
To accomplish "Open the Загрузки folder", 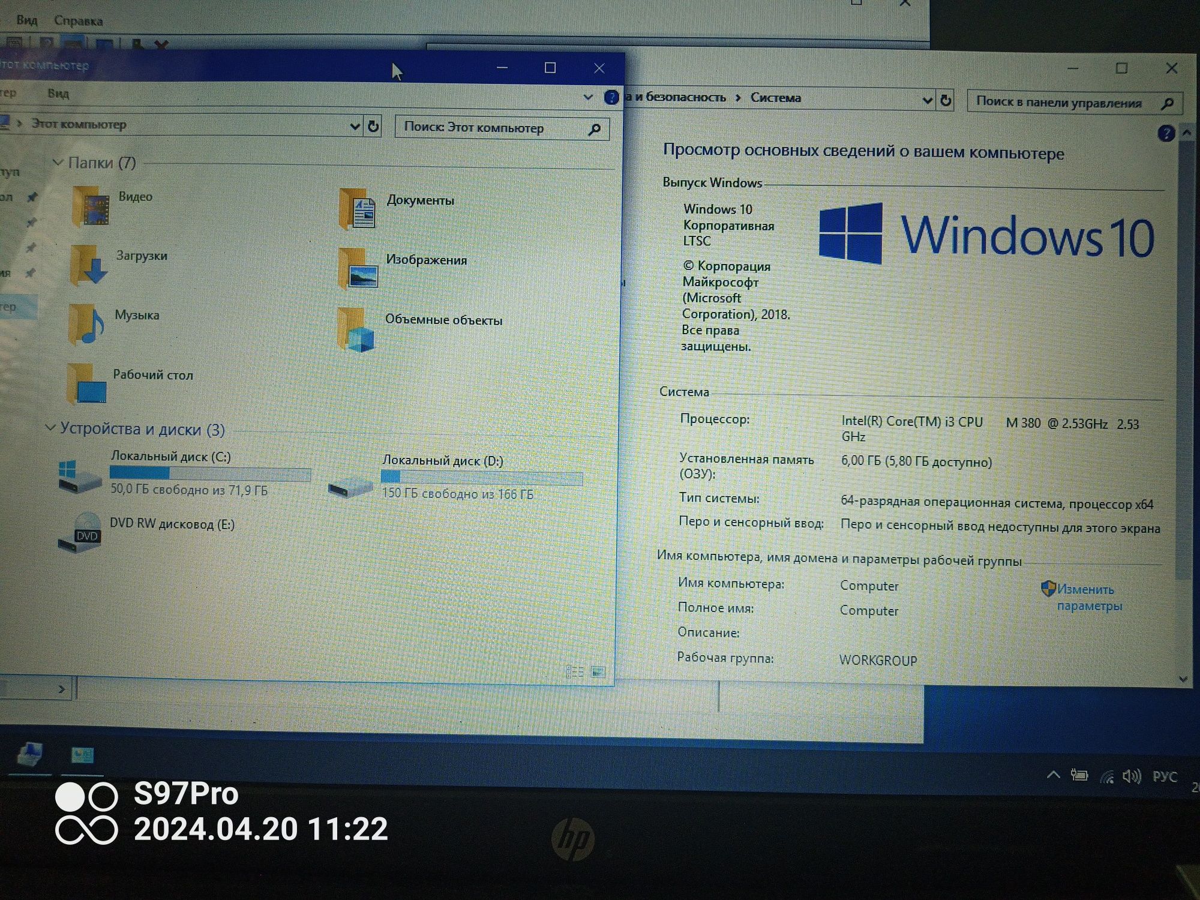I will coord(119,264).
